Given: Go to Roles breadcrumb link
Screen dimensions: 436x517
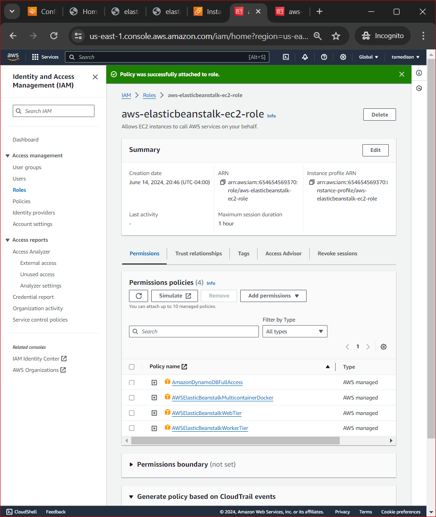Looking at the screenshot, I should tap(149, 95).
